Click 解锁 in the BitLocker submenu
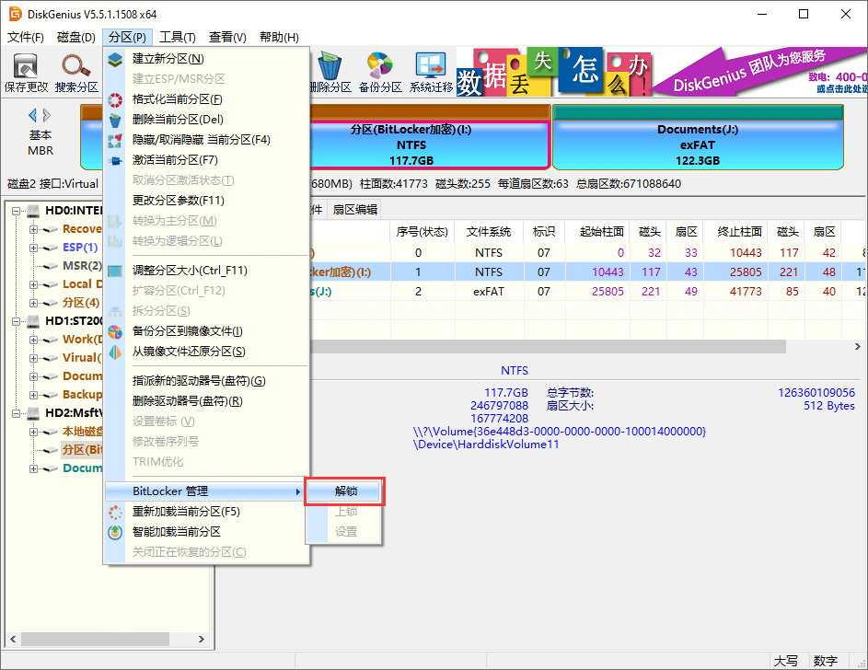 click(345, 491)
